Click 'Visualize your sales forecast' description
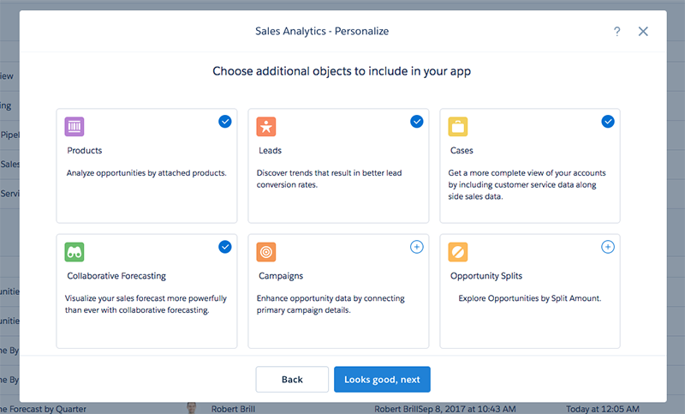 146,304
